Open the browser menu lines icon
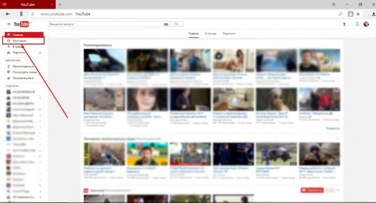Image resolution: width=376 pixels, height=203 pixels. [334, 4]
